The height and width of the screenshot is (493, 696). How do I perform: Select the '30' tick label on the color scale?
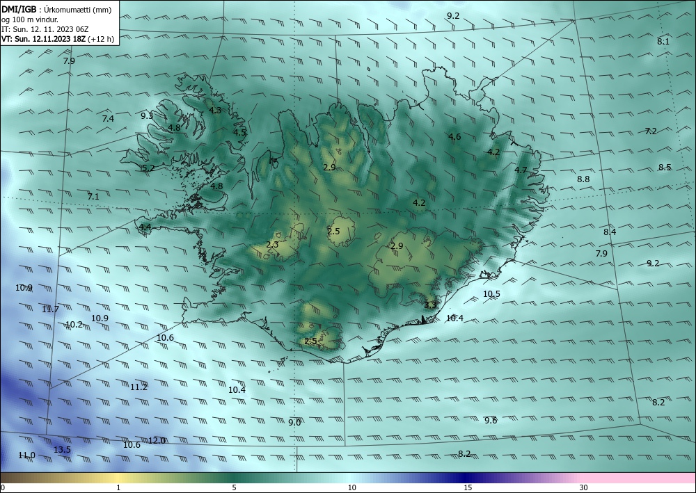[584, 487]
